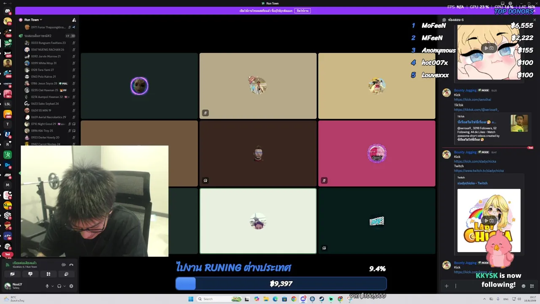Open the M server in sidebar

(8, 185)
